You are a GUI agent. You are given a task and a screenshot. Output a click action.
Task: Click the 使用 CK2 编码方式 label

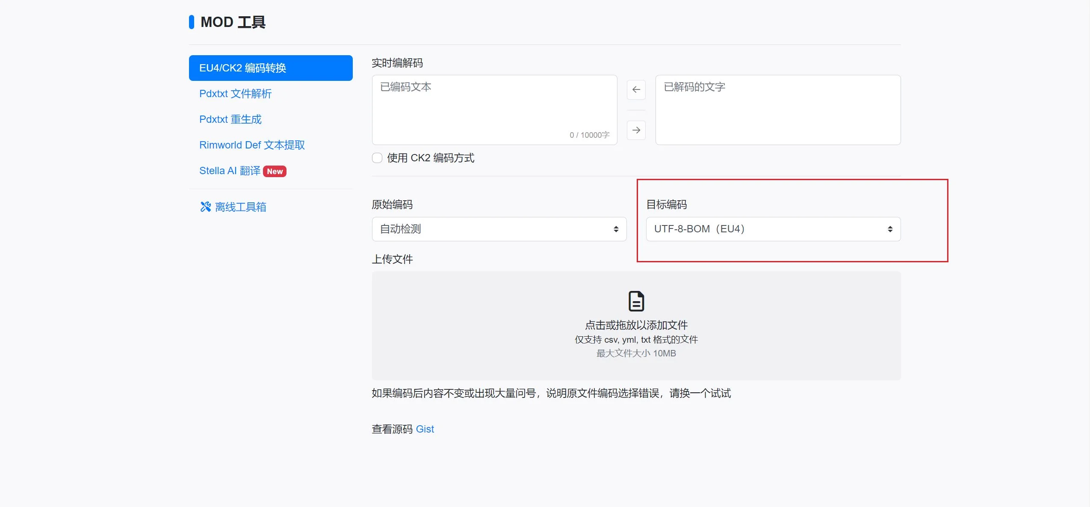tap(430, 158)
